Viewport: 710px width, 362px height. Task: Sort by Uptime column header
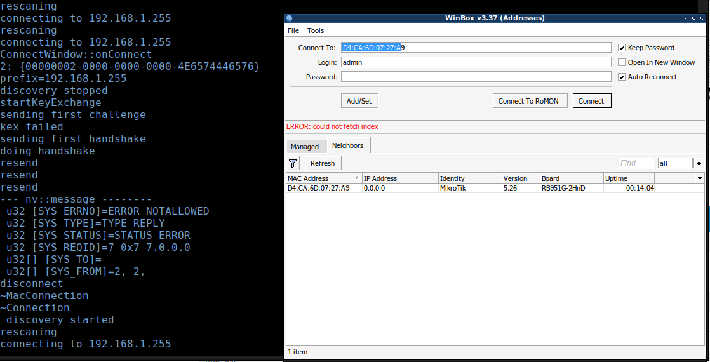(629, 178)
